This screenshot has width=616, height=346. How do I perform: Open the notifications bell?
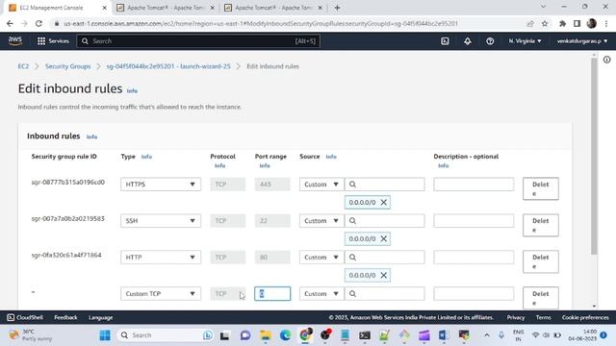pos(467,40)
